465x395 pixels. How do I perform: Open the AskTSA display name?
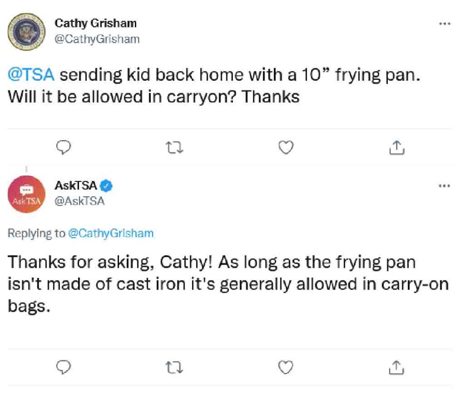(x=76, y=186)
